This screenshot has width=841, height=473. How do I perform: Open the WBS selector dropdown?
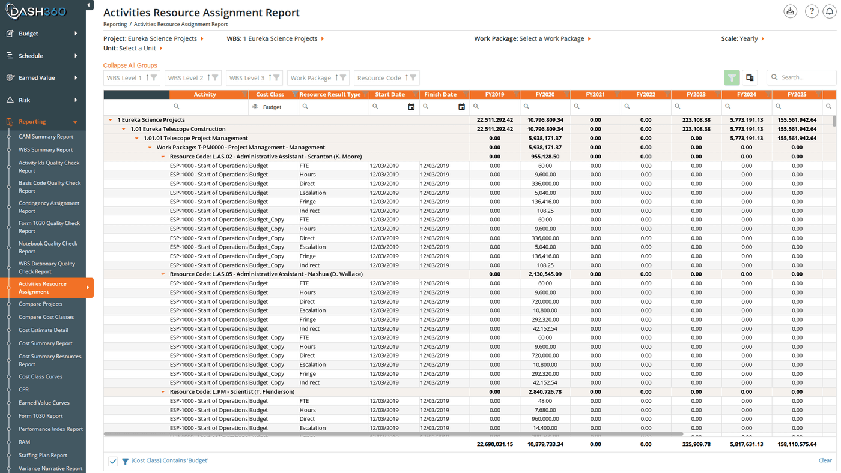pos(323,39)
